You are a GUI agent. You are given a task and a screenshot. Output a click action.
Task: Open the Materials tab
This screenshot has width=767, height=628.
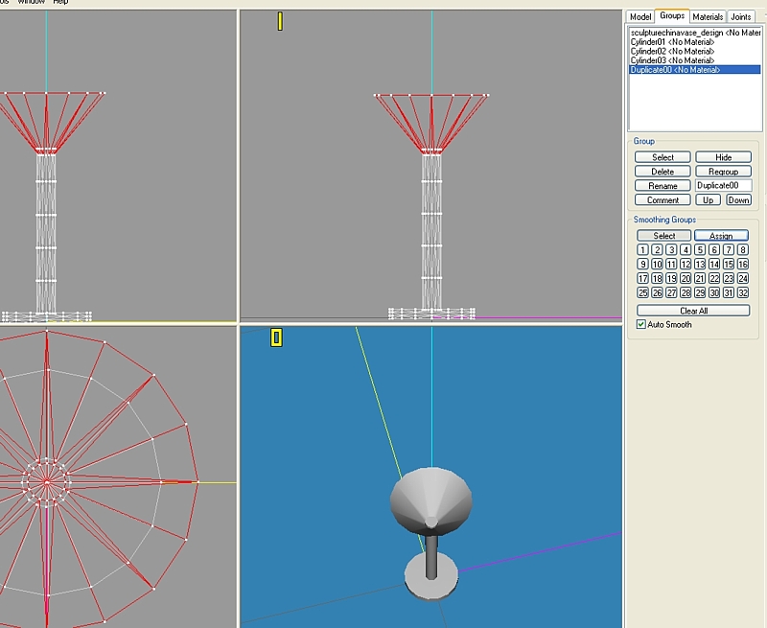coord(708,17)
